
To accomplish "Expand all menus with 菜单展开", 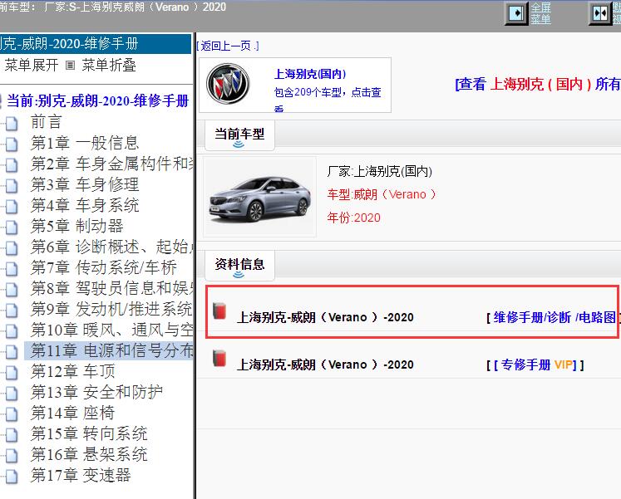I will 32,65.
